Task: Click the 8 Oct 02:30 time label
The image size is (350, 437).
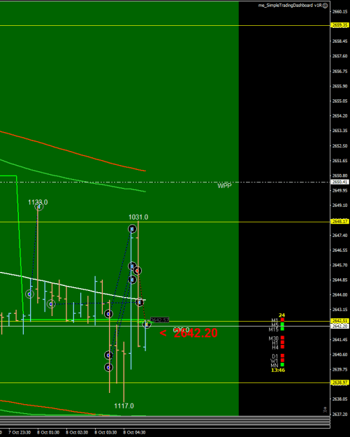Action: tap(77, 433)
